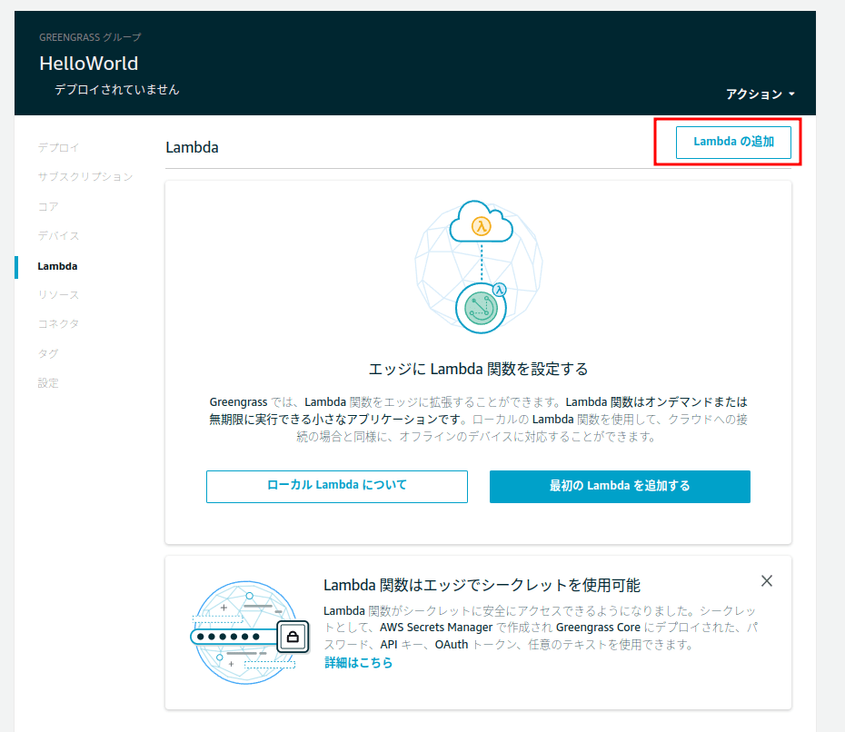The width and height of the screenshot is (845, 732).
Task: Click the デプロイされていません status text
Action: pyautogui.click(x=116, y=89)
